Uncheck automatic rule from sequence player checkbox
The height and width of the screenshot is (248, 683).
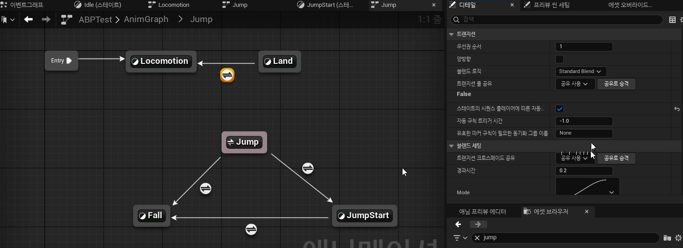[x=560, y=109]
